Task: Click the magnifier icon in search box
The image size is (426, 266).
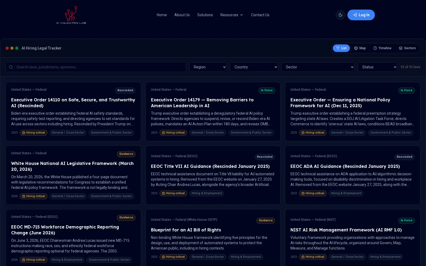Action: click(11, 67)
